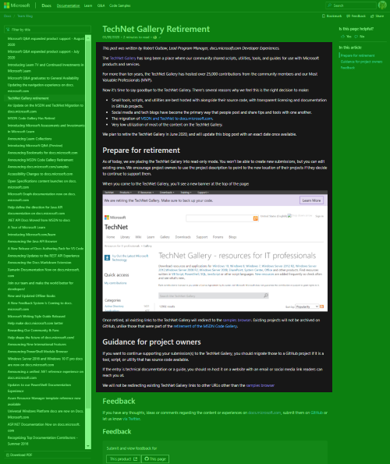
Task: Open the TechNet Gallery screenshot image
Action: point(214,251)
